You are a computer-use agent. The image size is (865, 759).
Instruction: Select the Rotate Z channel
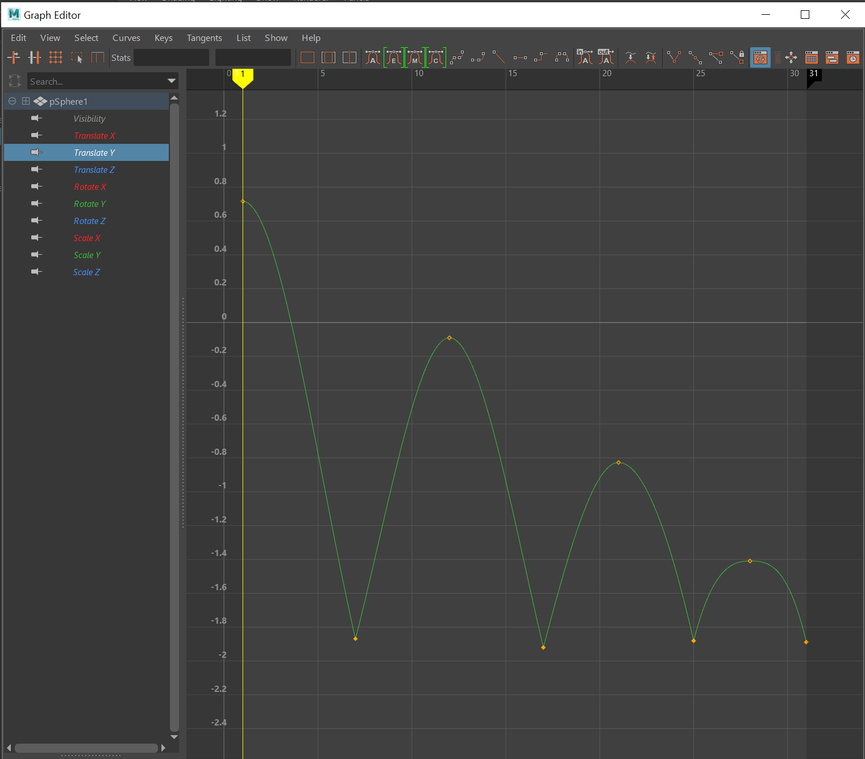click(x=90, y=221)
